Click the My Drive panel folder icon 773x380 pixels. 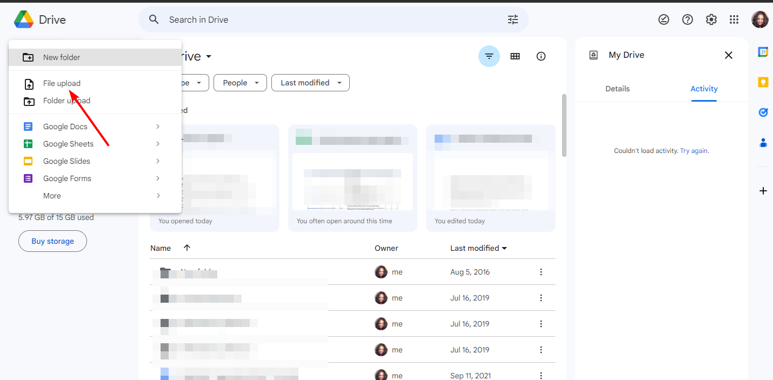(x=594, y=55)
